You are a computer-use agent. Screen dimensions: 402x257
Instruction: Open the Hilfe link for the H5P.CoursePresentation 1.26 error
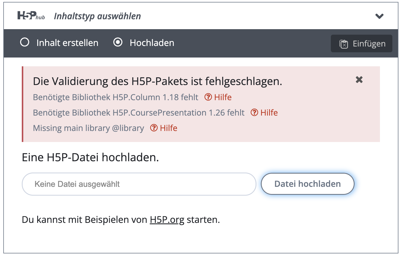pos(269,113)
